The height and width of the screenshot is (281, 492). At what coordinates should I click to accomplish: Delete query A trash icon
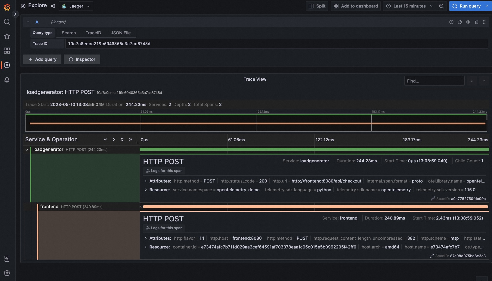477,22
